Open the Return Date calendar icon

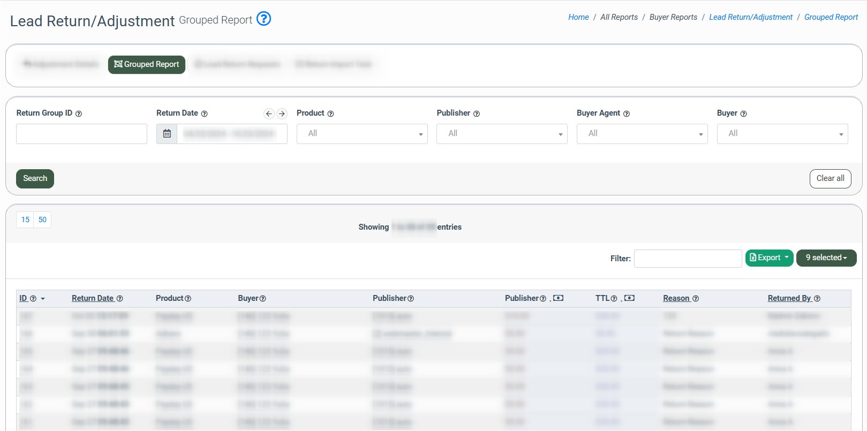[x=167, y=134]
